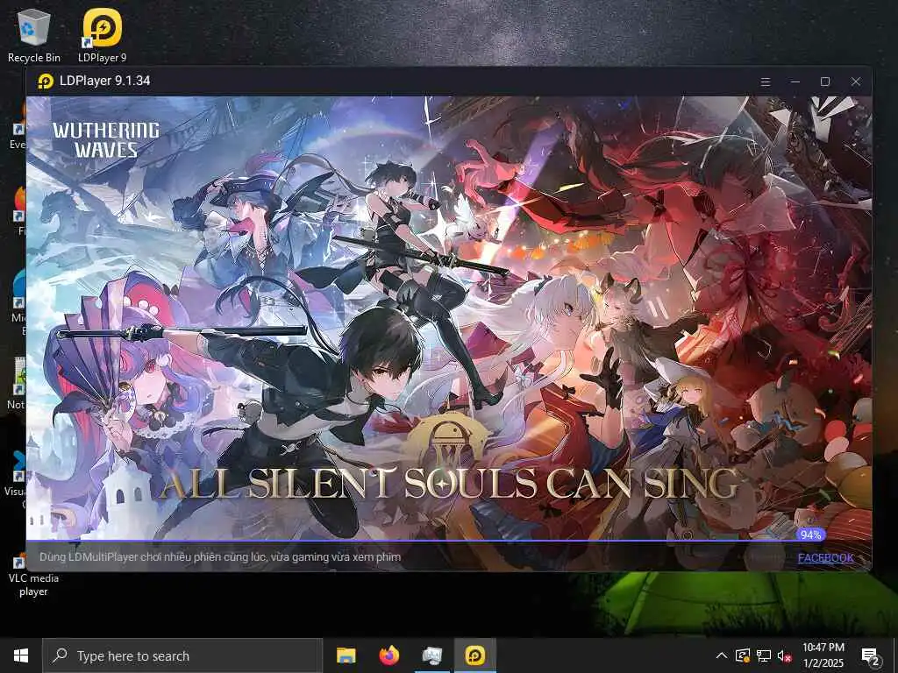Expand the hidden system tray icons chevron

(722, 655)
